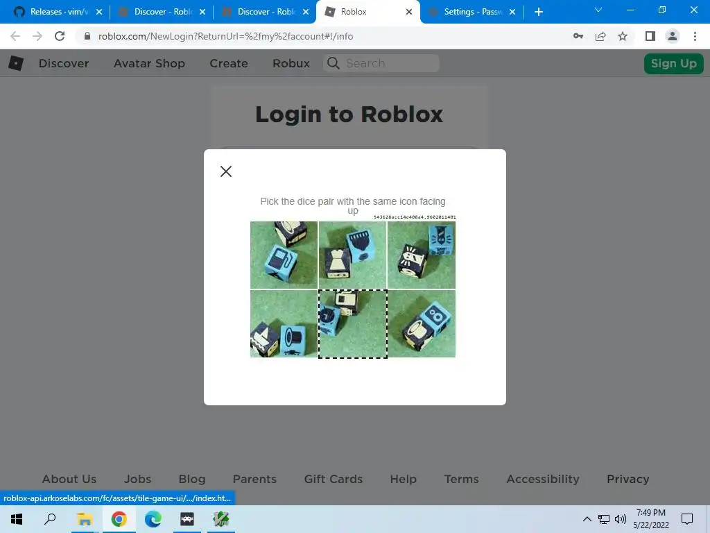Click the search magnifier icon in navbar
The width and height of the screenshot is (710, 533).
tap(334, 63)
